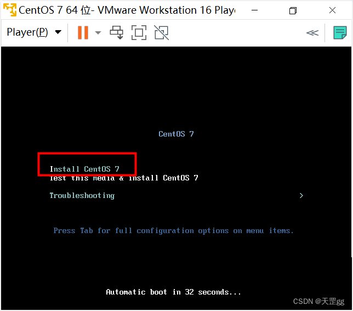Image resolution: width=353 pixels, height=311 pixels.
Task: Click the CentOS 7 boot menu heading
Action: pyautogui.click(x=176, y=134)
